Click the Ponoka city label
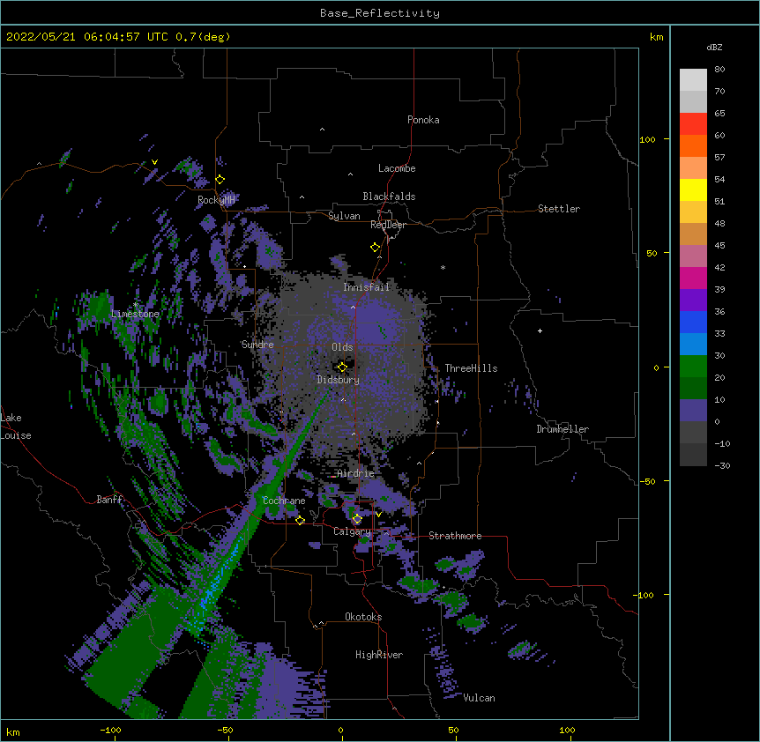760x742 pixels. pos(423,120)
